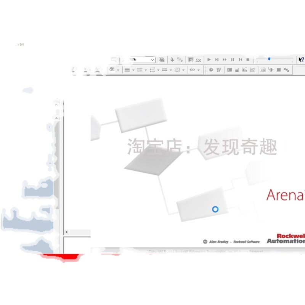Click the solid square icon on the animate toolbar
Viewport: 305px width, 305px height.
pos(279,70)
